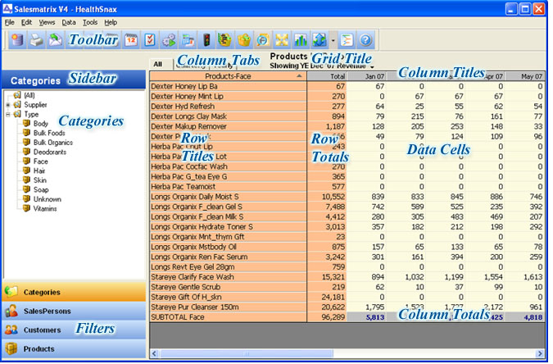Open the dropdown arrow beside globe icon
The width and height of the screenshot is (553, 364).
click(x=333, y=40)
